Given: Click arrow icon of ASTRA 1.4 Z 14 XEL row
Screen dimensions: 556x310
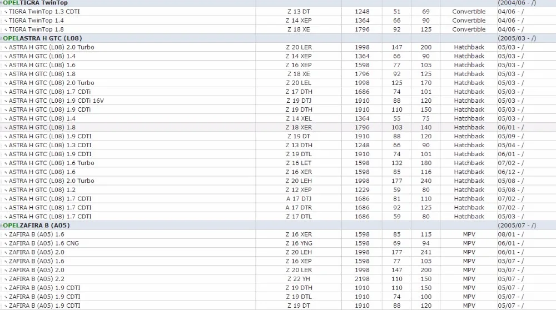Looking at the screenshot, I should coord(6,119).
